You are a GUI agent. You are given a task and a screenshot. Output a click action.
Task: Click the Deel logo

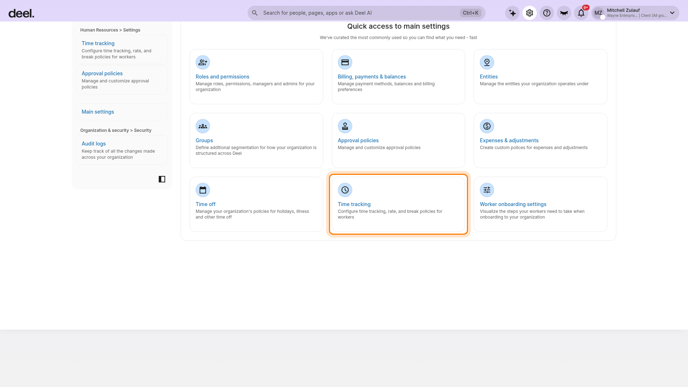click(21, 14)
